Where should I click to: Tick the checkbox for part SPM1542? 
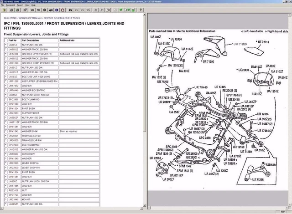[x=6, y=131]
